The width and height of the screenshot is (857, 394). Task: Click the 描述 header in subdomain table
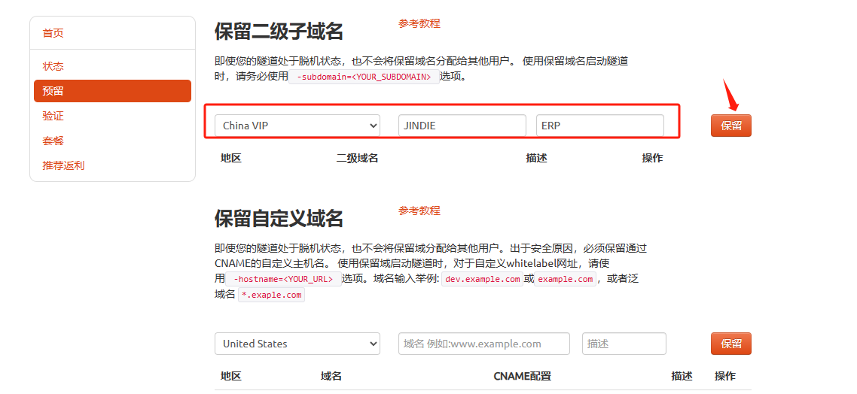coord(536,158)
